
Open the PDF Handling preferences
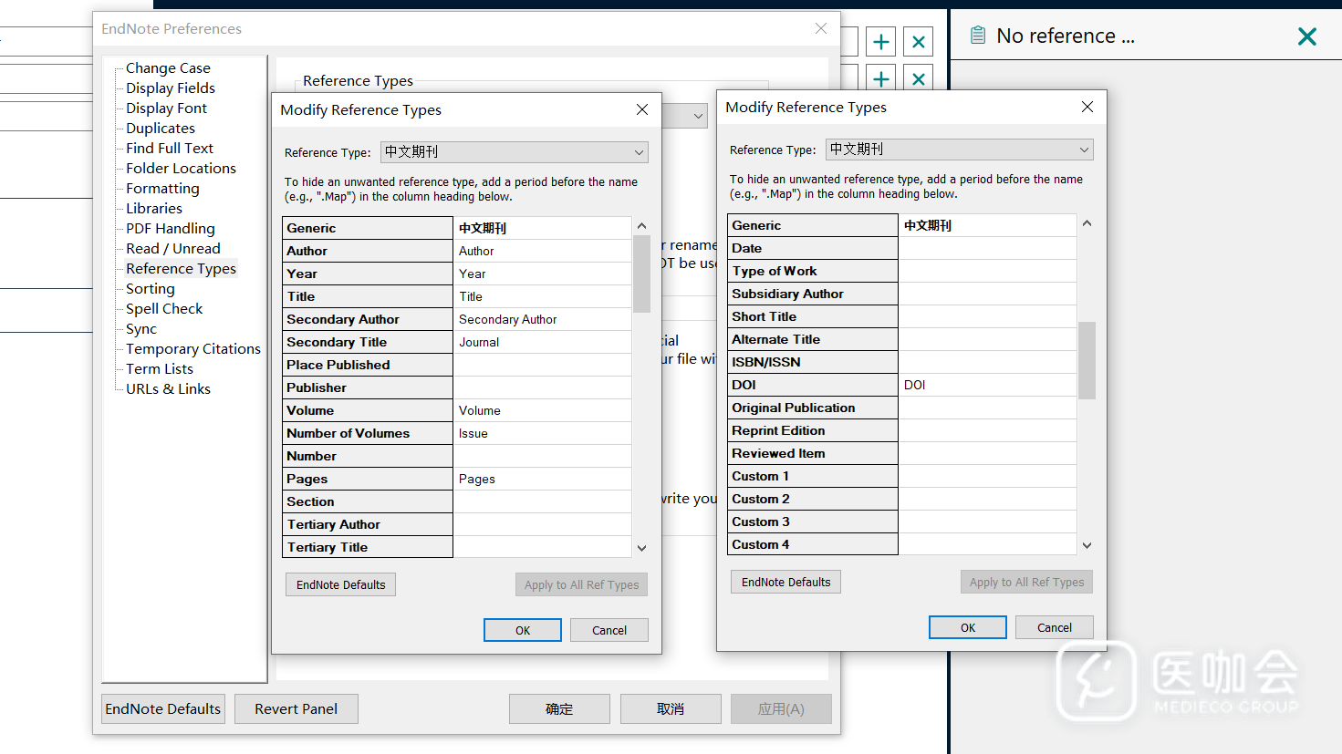(170, 228)
